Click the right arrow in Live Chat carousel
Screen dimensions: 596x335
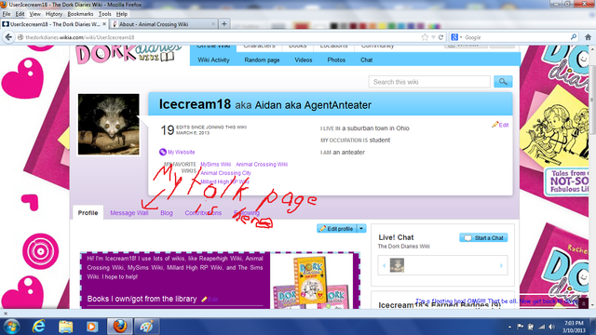click(x=501, y=265)
